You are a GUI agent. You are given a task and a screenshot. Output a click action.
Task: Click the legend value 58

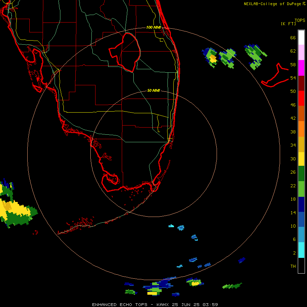[293, 64]
